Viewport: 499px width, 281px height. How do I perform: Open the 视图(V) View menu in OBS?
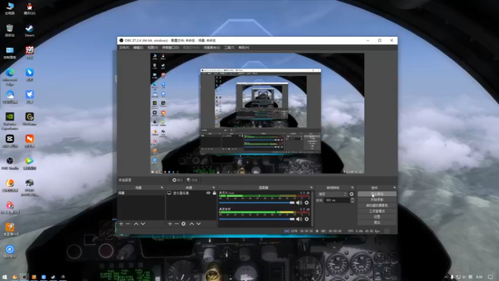tap(153, 47)
